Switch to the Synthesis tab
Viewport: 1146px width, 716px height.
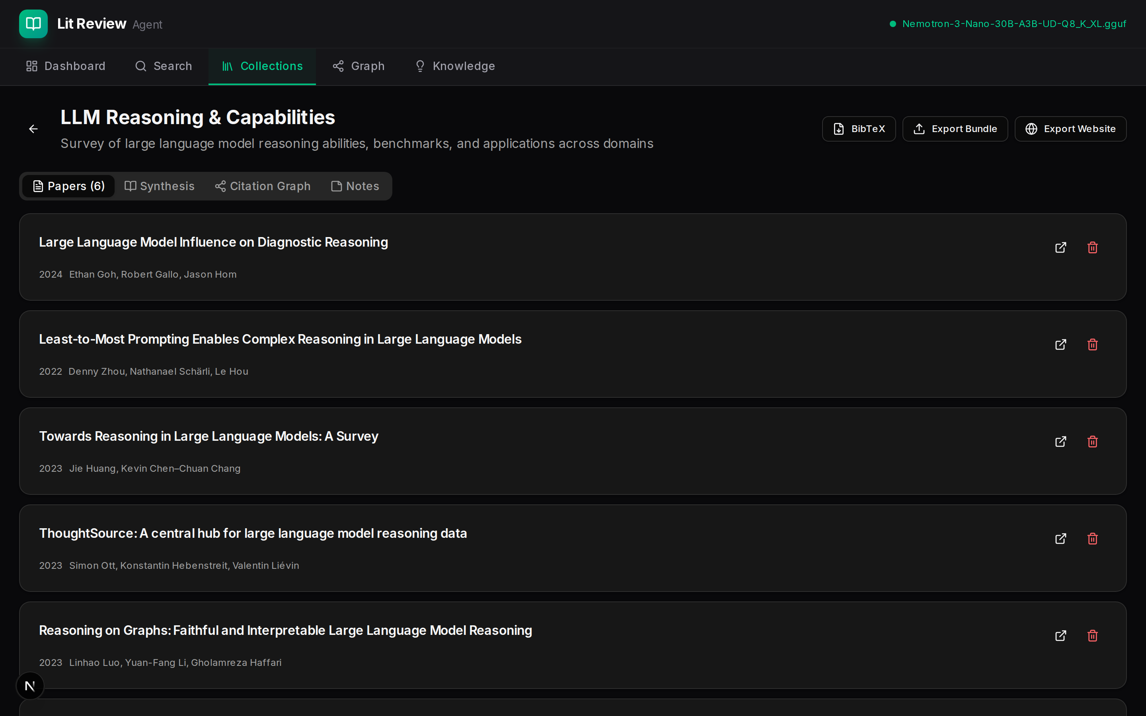tap(159, 186)
